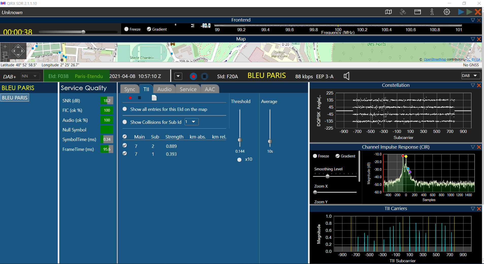Enable the x10 threshold multiplier
The image size is (484, 264).
point(239,159)
